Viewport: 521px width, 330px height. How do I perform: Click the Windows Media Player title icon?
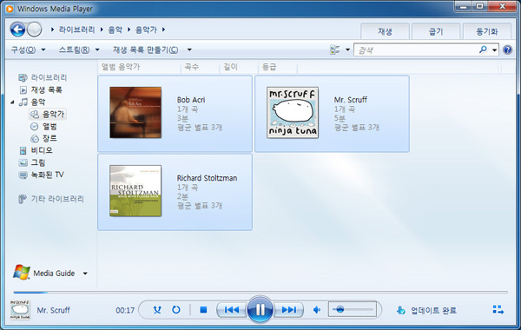point(10,9)
